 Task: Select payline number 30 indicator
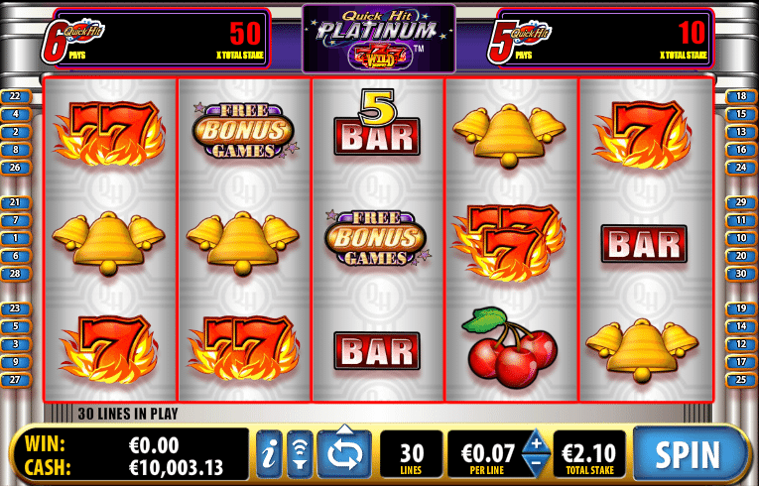(x=741, y=274)
